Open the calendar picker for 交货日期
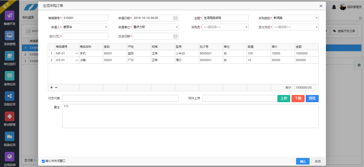Viewport: 364px width, 167px height. [x=176, y=36]
